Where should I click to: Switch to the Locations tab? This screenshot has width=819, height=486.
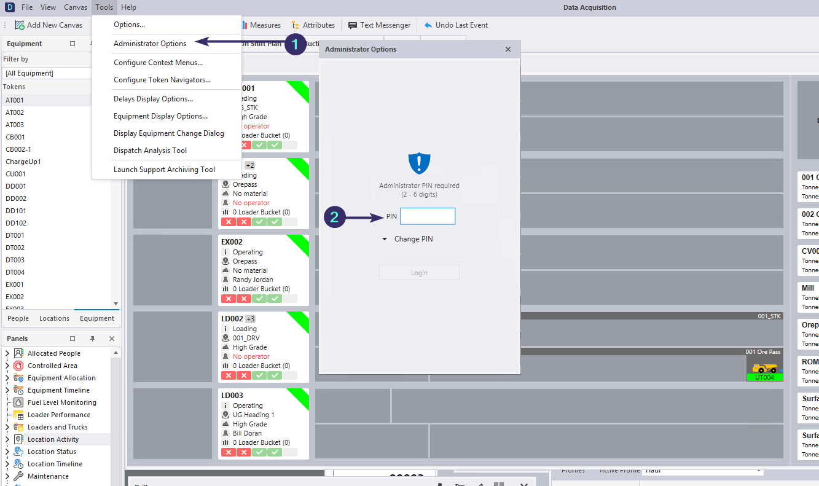point(54,318)
